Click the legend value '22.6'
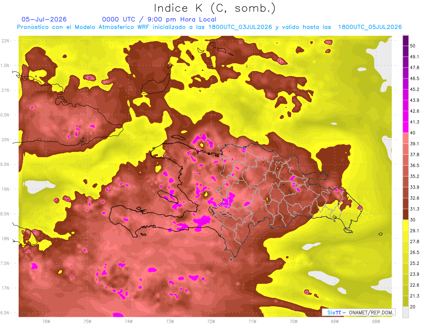This screenshot has width=422, height=326. coord(414,285)
